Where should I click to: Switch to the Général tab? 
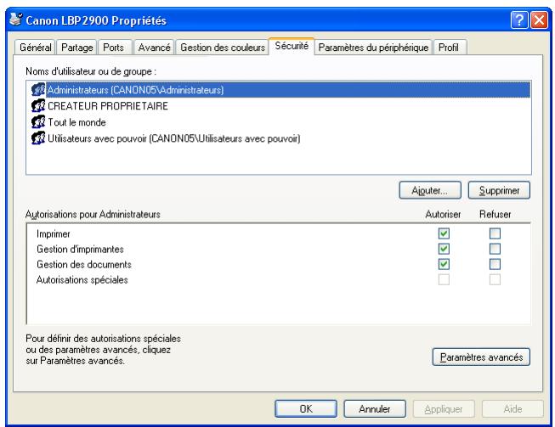(x=35, y=48)
